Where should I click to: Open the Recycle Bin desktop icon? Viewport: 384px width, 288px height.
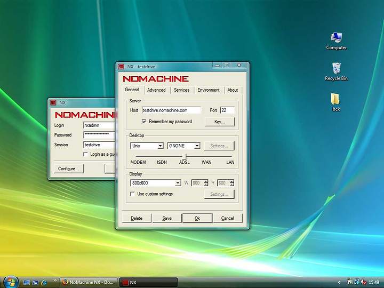(336, 71)
